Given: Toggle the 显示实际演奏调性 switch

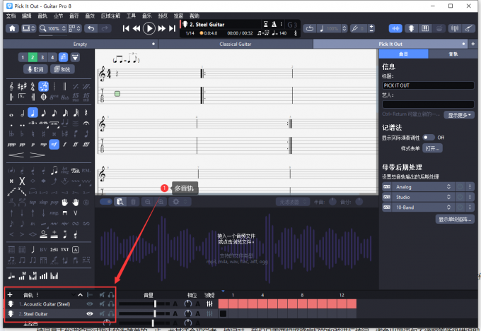Looking at the screenshot, I should point(429,137).
